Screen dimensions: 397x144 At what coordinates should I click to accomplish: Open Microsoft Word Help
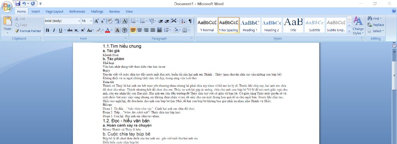pyautogui.click(x=394, y=11)
